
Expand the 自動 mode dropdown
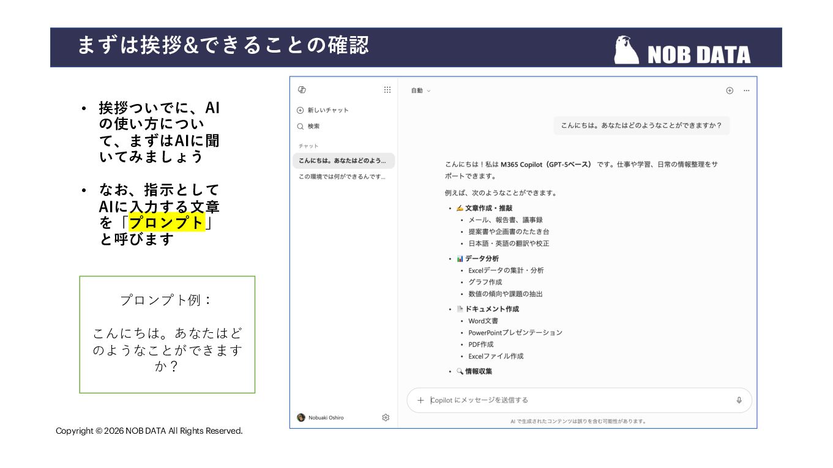pyautogui.click(x=421, y=91)
